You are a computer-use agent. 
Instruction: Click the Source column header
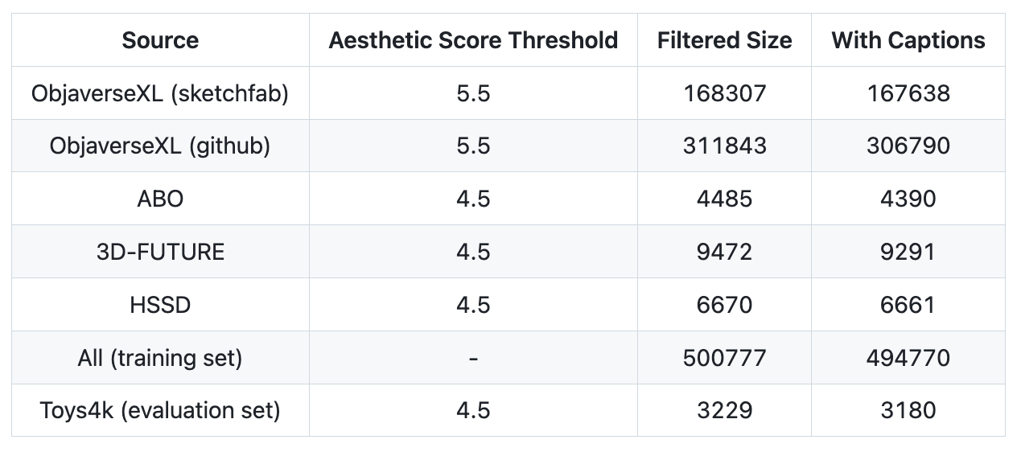[160, 40]
